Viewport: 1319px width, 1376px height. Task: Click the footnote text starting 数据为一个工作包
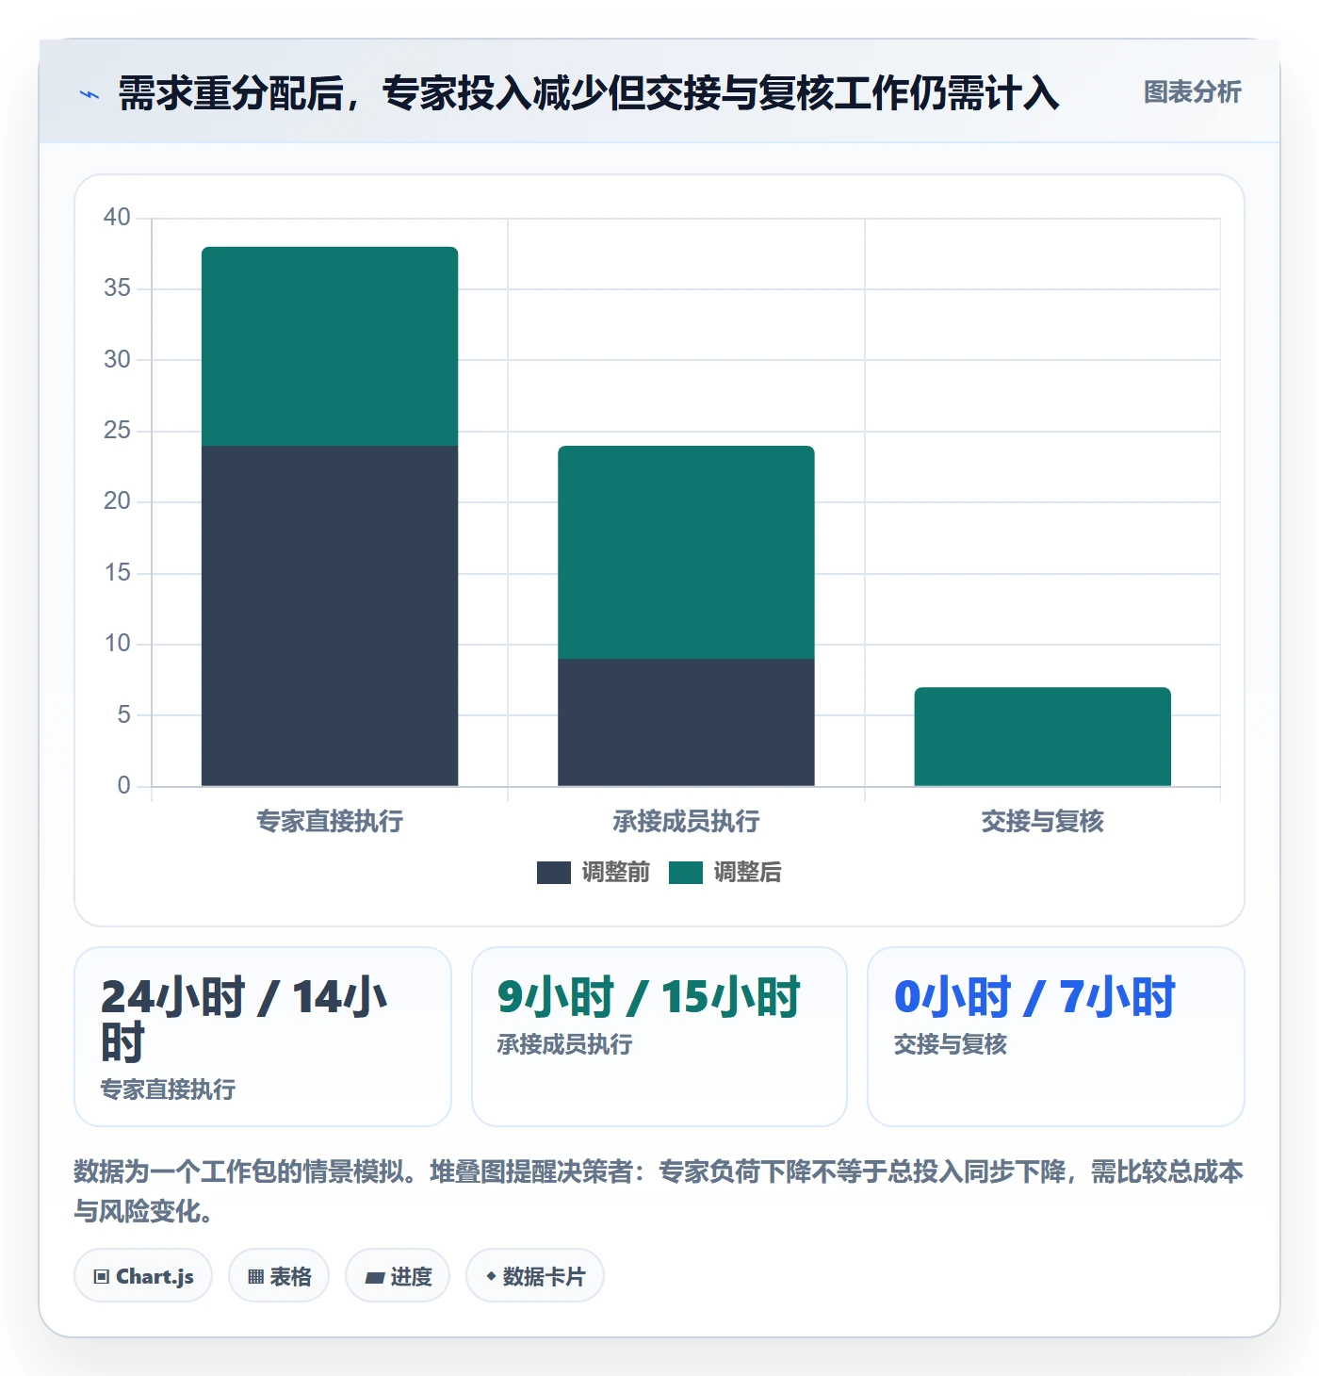point(659,1191)
